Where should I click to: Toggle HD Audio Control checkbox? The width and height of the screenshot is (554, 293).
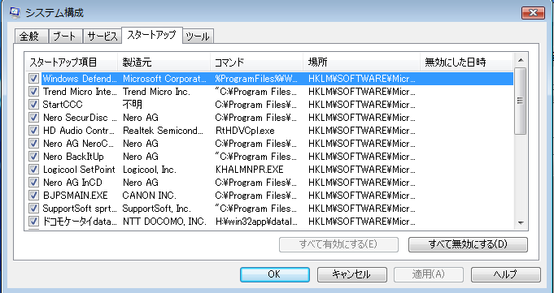click(33, 131)
